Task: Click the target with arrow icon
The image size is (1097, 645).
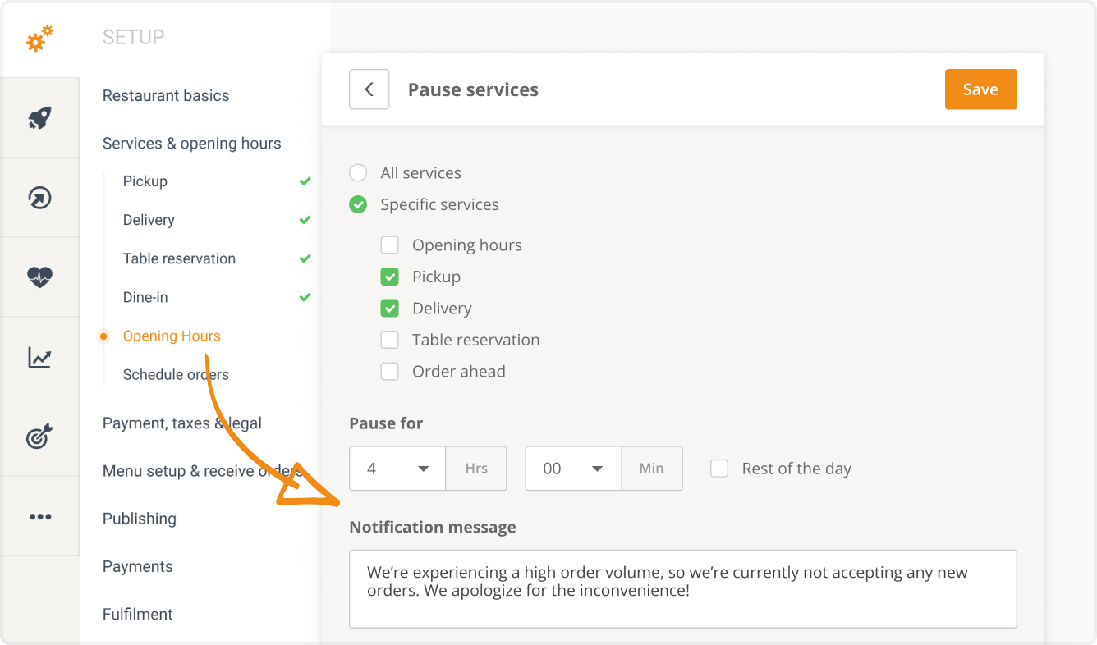Action: pyautogui.click(x=39, y=437)
